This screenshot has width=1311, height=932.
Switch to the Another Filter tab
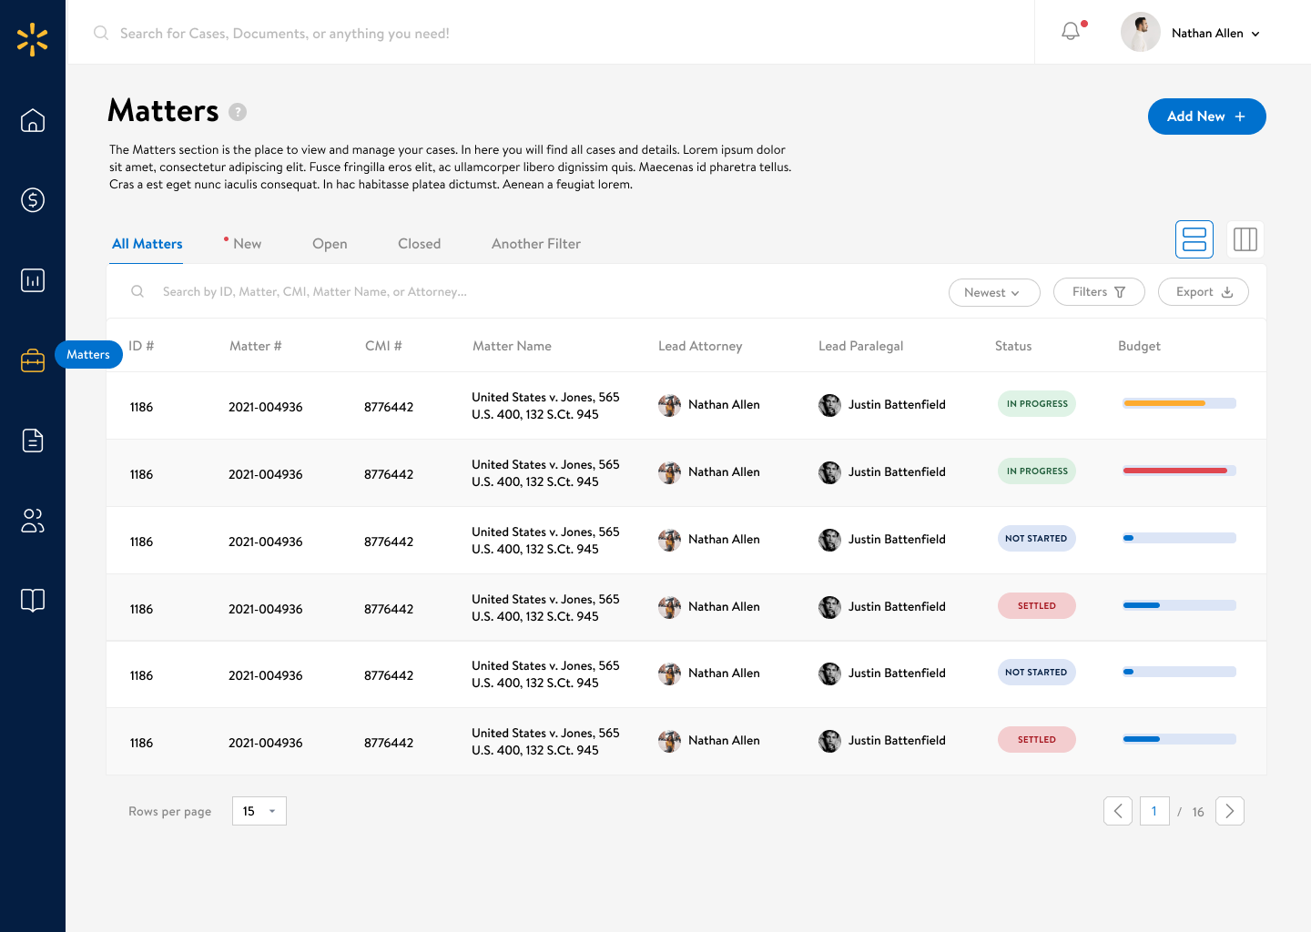(x=536, y=244)
